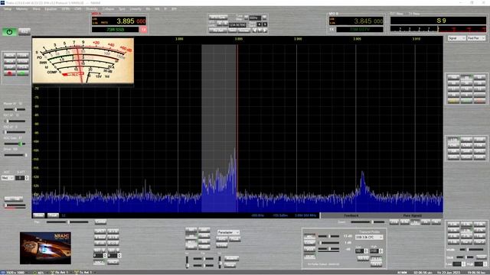Toggle the DEXP button
490x275 pixels.
click(x=309, y=257)
